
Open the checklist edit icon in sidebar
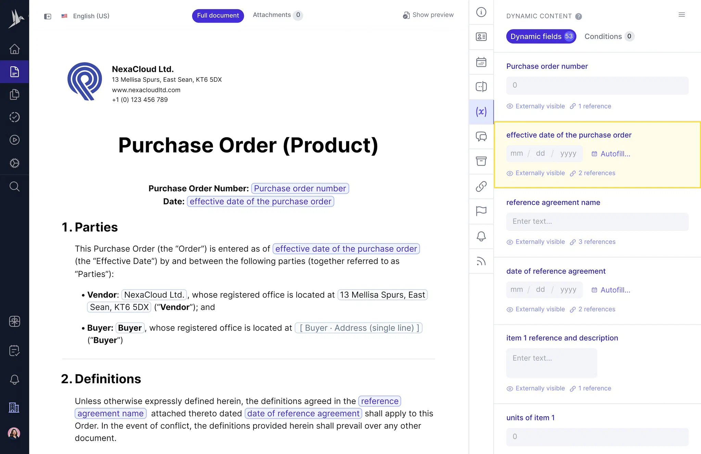14,350
